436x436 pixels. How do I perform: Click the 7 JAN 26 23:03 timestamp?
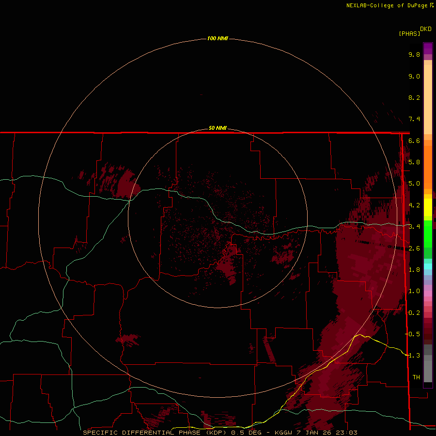pos(327,433)
